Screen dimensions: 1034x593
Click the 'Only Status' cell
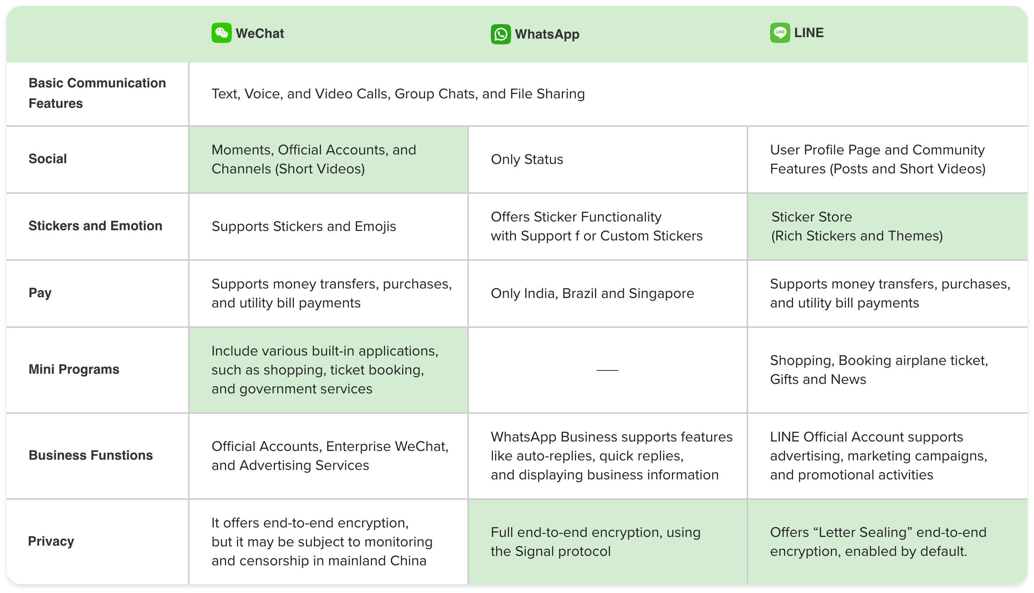pyautogui.click(x=526, y=159)
